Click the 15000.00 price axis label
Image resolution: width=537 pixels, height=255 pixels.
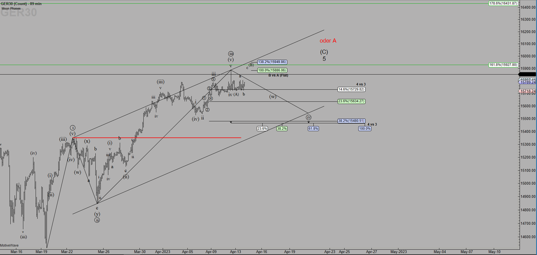point(528,183)
